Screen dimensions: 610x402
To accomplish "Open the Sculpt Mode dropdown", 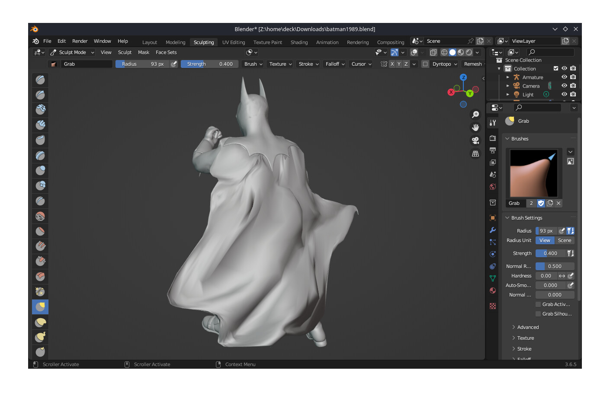I will (72, 52).
